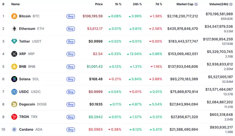Click the TRON red logo icon
The height and width of the screenshot is (136, 235).
tap(14, 117)
